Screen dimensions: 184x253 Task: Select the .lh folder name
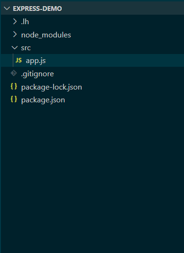tap(25, 22)
